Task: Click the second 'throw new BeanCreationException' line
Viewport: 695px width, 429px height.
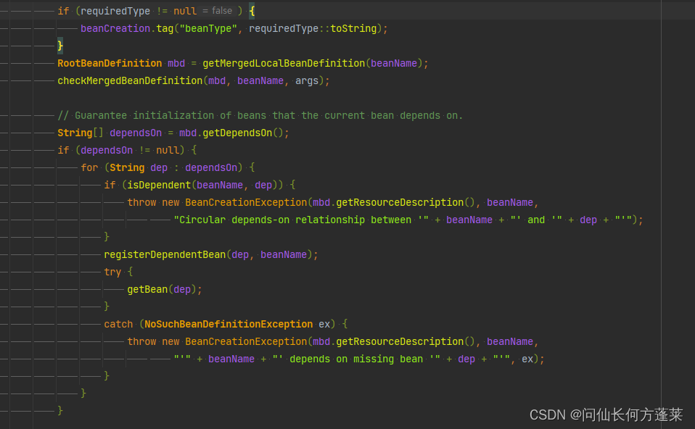Action: (332, 341)
